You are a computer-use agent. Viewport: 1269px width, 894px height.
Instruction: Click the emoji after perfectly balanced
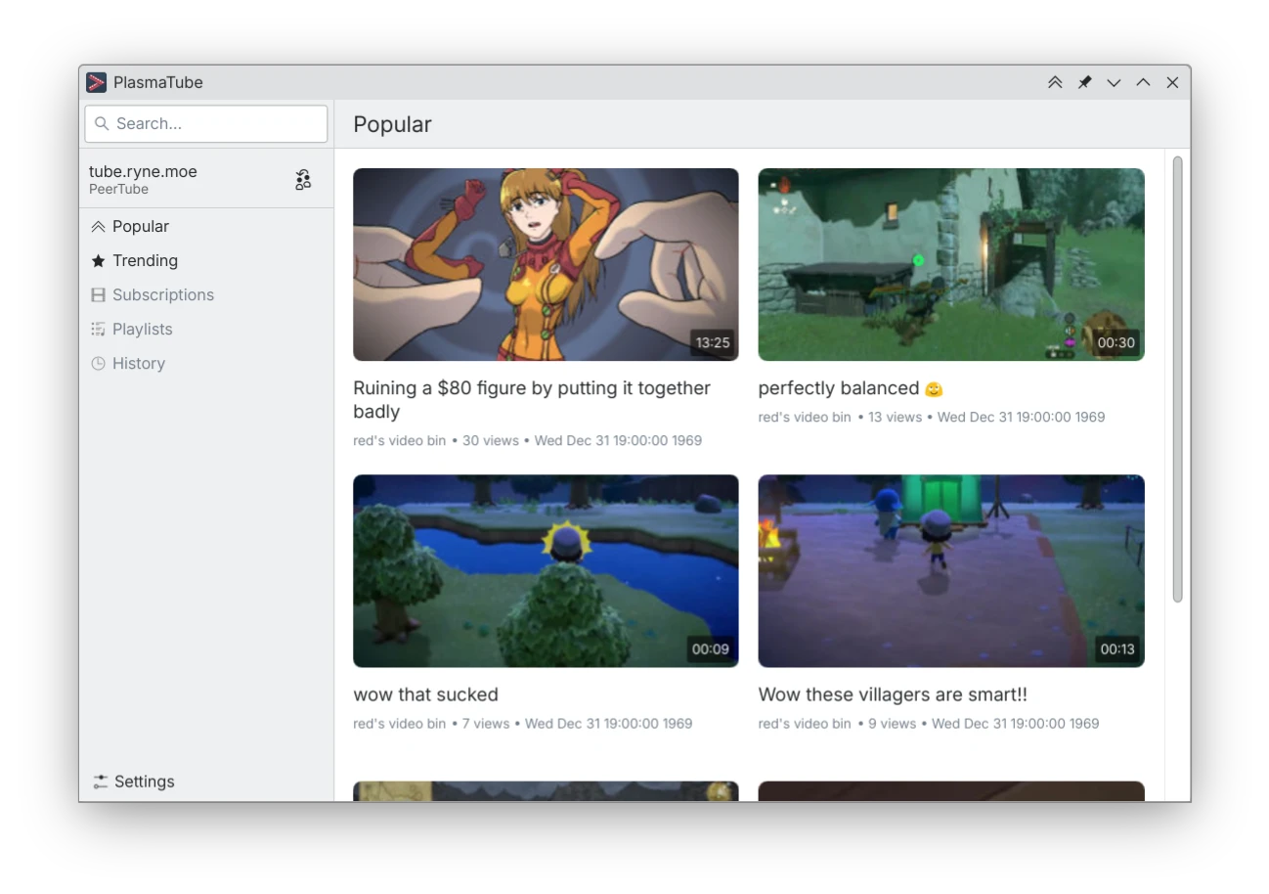(x=934, y=389)
